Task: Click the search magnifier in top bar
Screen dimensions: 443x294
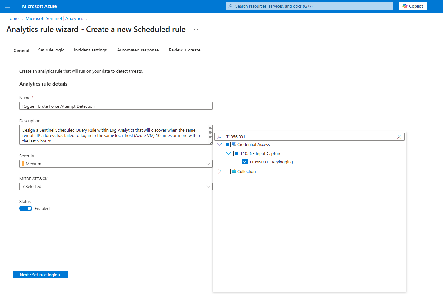Action: coord(231,6)
